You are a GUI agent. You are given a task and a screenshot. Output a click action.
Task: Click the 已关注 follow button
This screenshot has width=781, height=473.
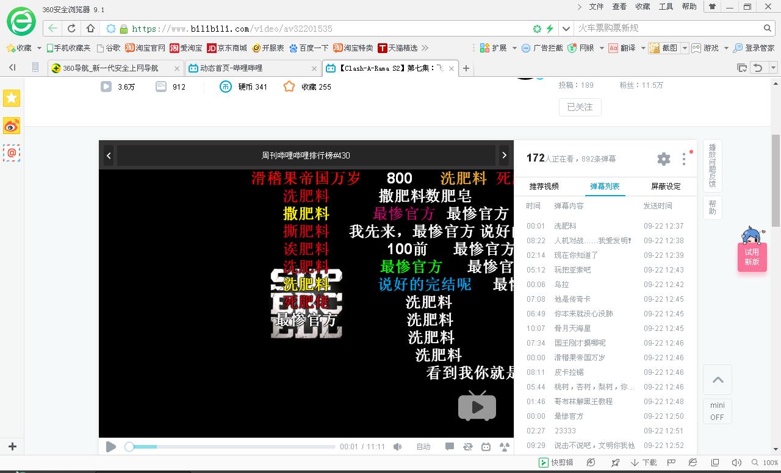[580, 107]
